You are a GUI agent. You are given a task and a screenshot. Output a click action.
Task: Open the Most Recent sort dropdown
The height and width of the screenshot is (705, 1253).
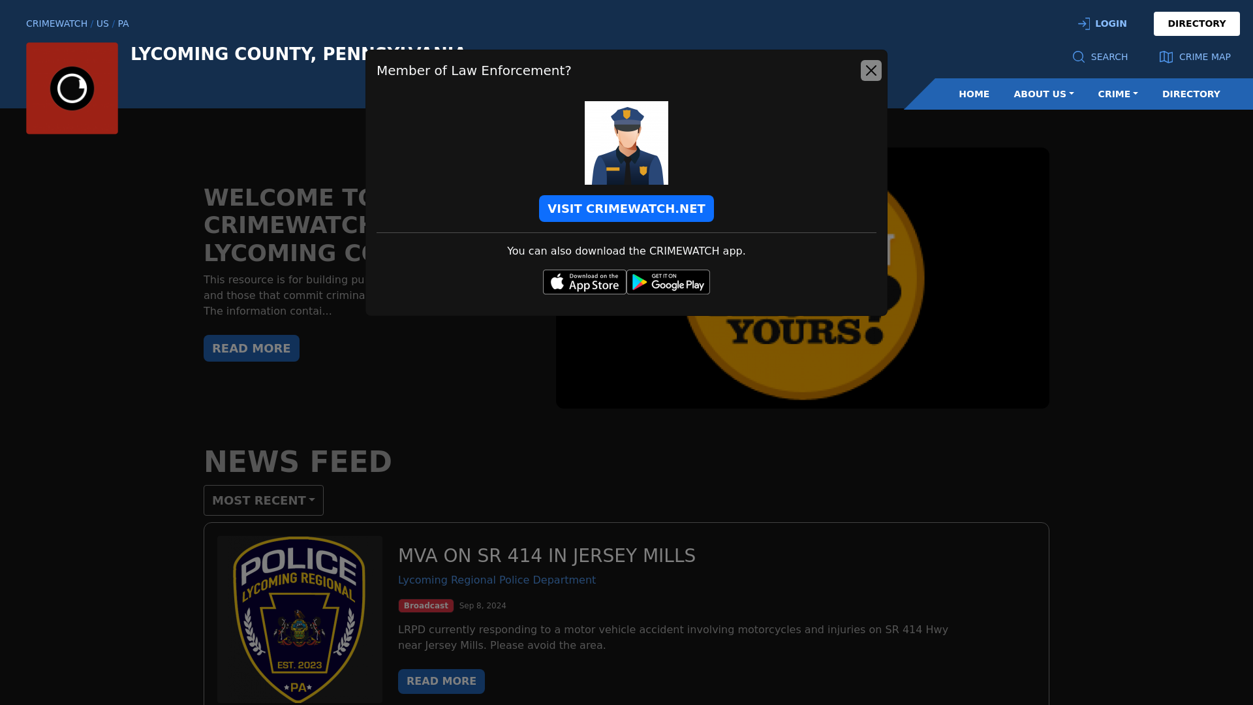264,501
